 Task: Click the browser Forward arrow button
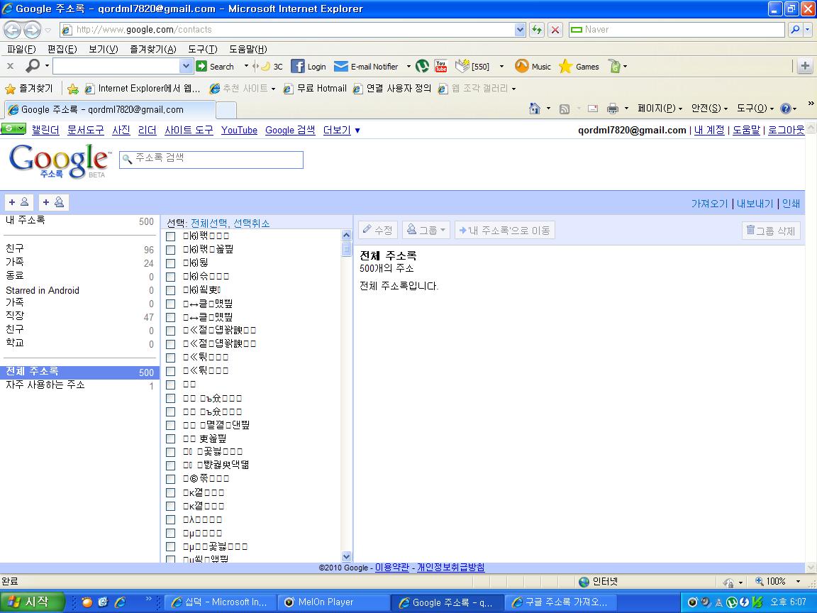(x=33, y=30)
